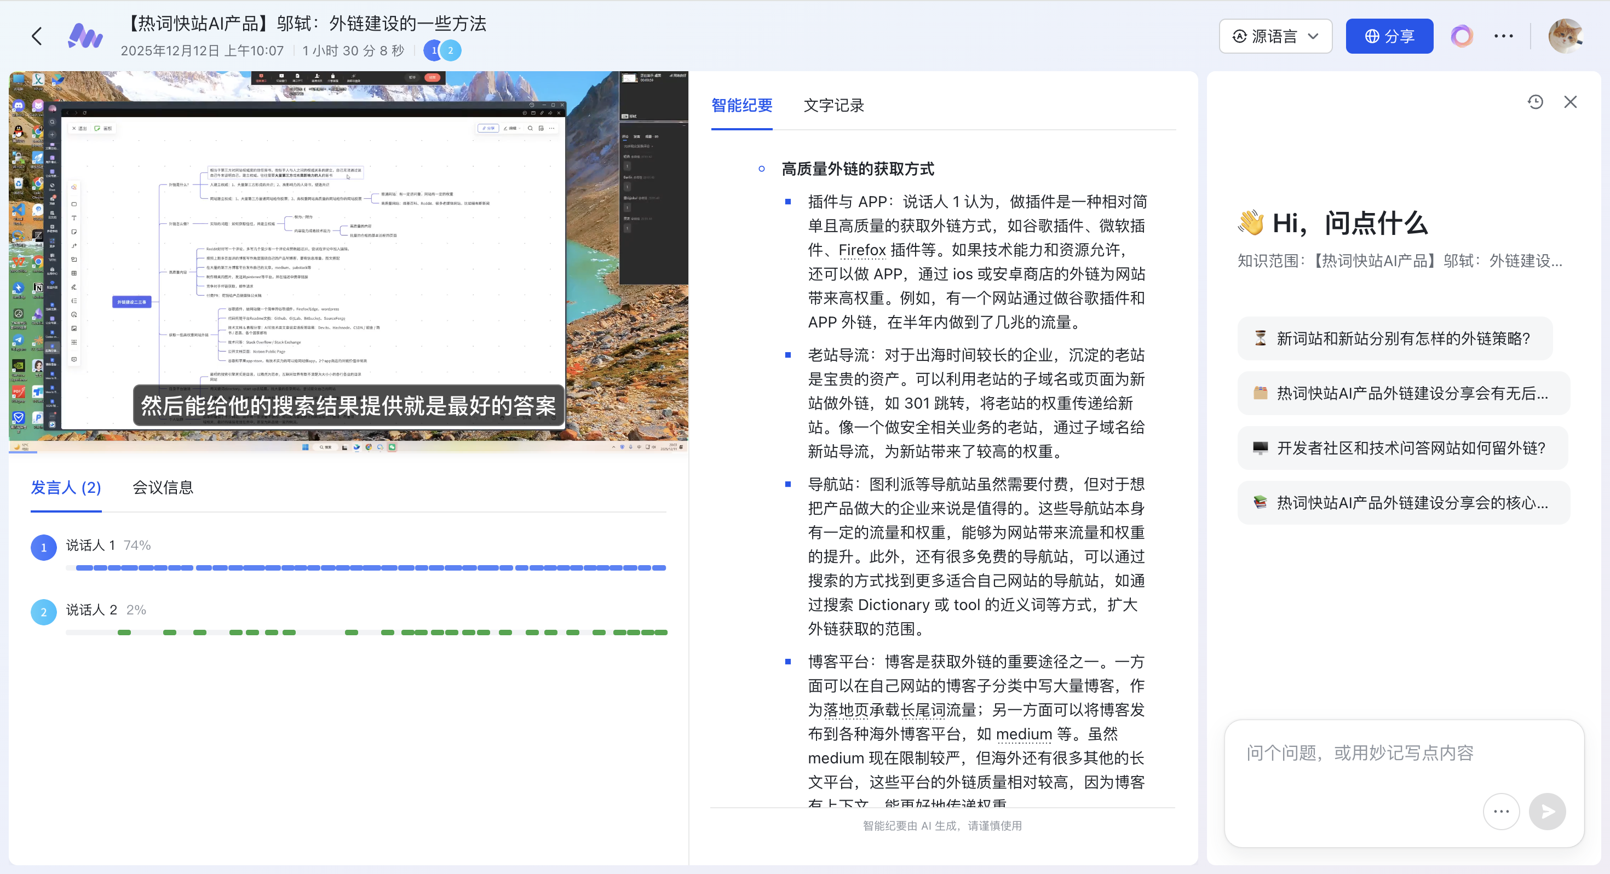1610x874 pixels.
Task: Toggle 说话人 2 numbered circle
Action: point(44,612)
